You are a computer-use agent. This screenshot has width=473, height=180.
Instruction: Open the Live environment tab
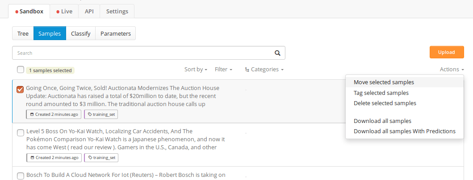64,12
